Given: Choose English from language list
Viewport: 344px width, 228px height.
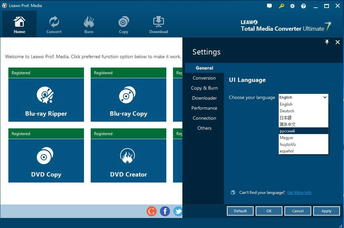Looking at the screenshot, I should click(304, 104).
